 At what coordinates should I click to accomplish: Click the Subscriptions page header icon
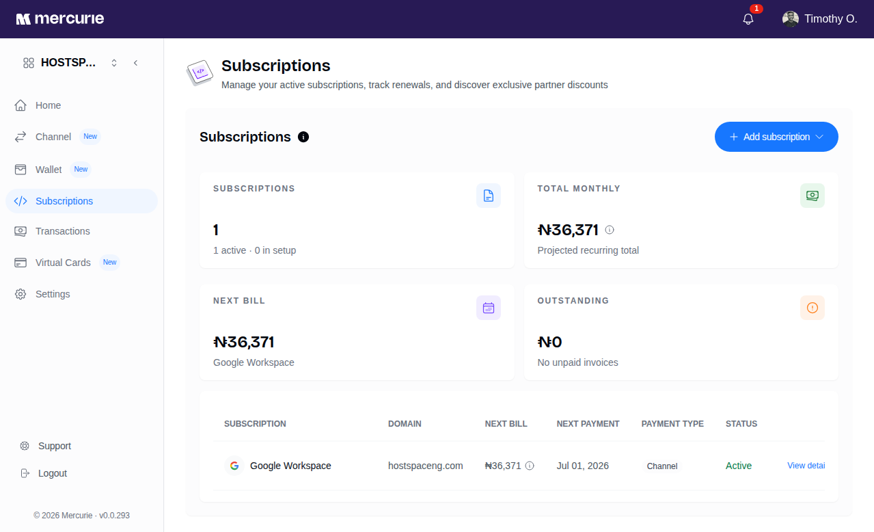[x=200, y=72]
